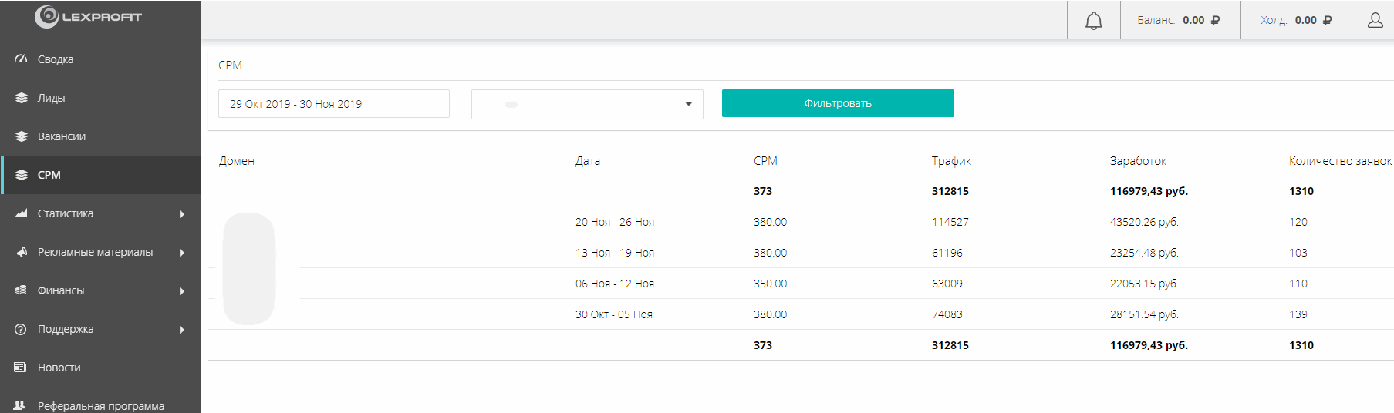Viewport: 1394px width, 413px height.
Task: Open the user profile icon
Action: tap(1375, 21)
